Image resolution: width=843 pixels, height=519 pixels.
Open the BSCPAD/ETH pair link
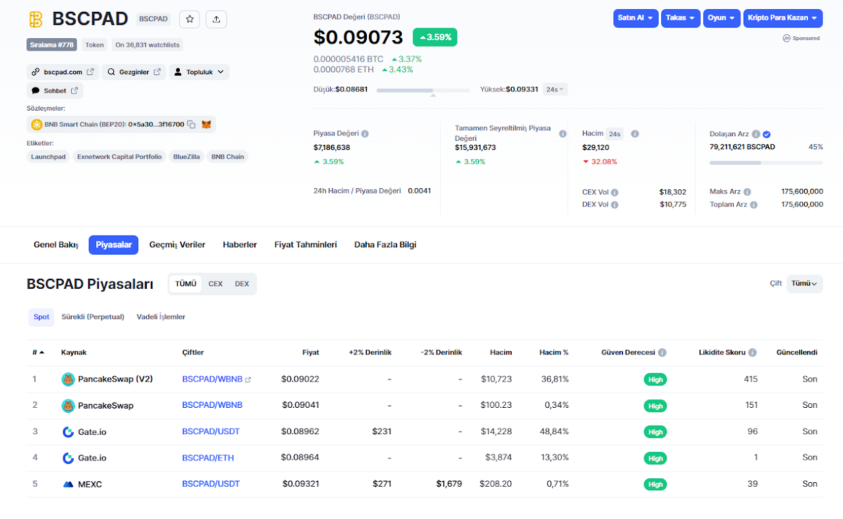tap(208, 458)
